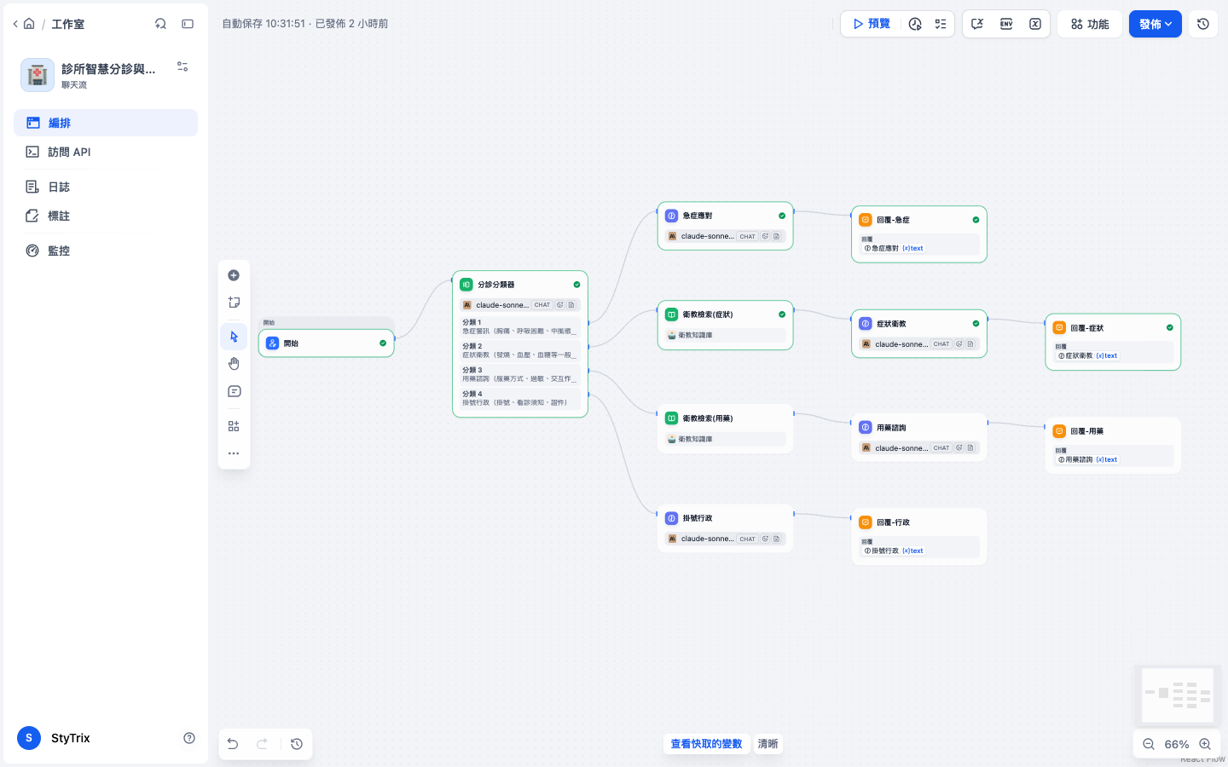Open global variables x icon

coord(1035,24)
